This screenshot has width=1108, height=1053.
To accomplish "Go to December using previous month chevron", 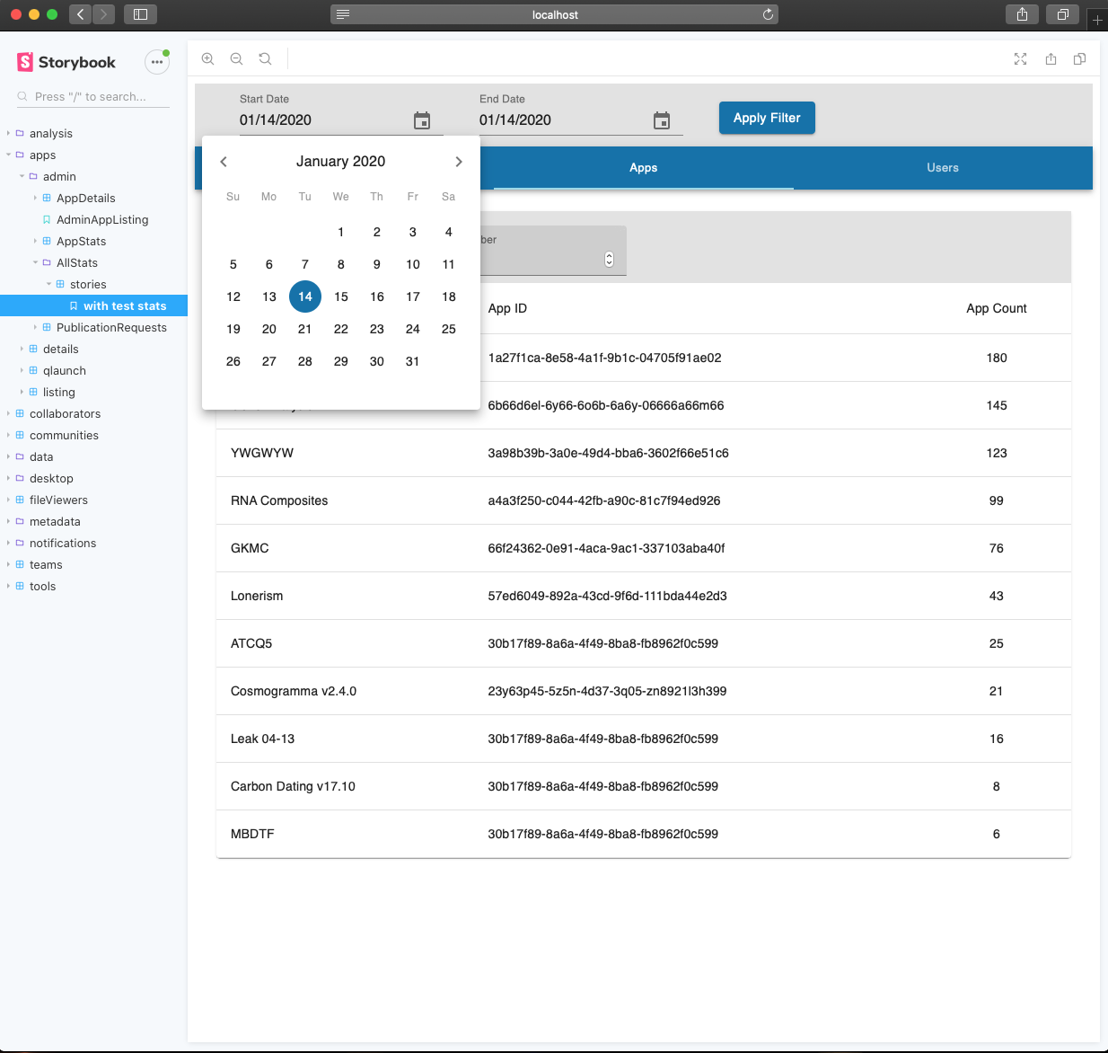I will coord(224,161).
